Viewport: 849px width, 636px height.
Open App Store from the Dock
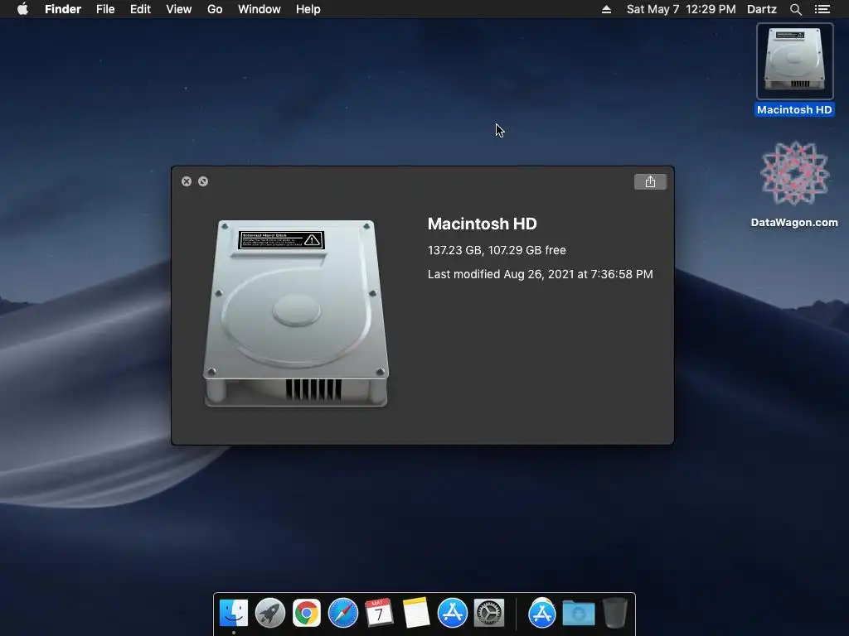(x=453, y=614)
